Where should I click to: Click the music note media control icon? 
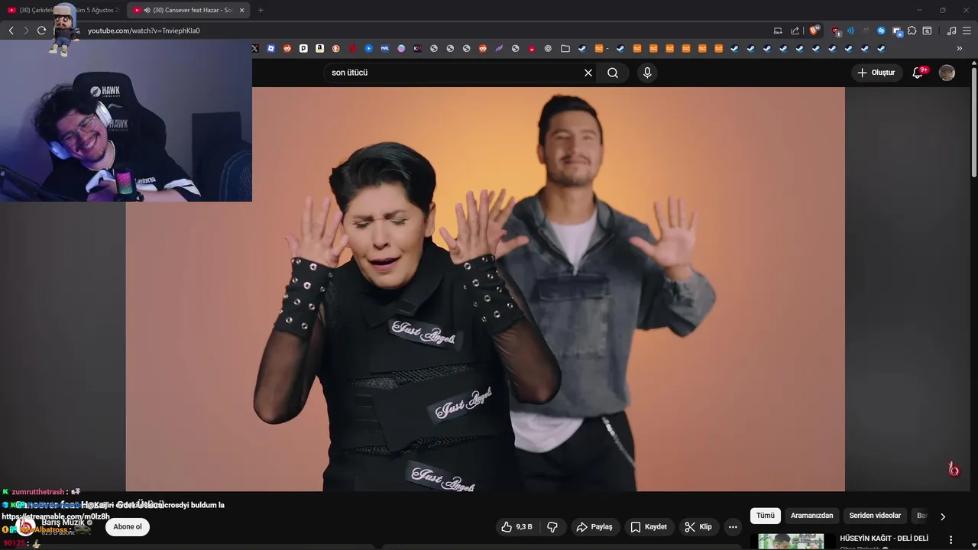951,31
